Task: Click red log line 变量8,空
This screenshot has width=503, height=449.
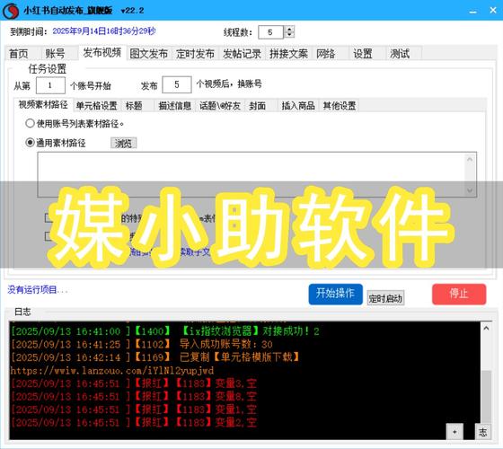Action: pos(134,396)
